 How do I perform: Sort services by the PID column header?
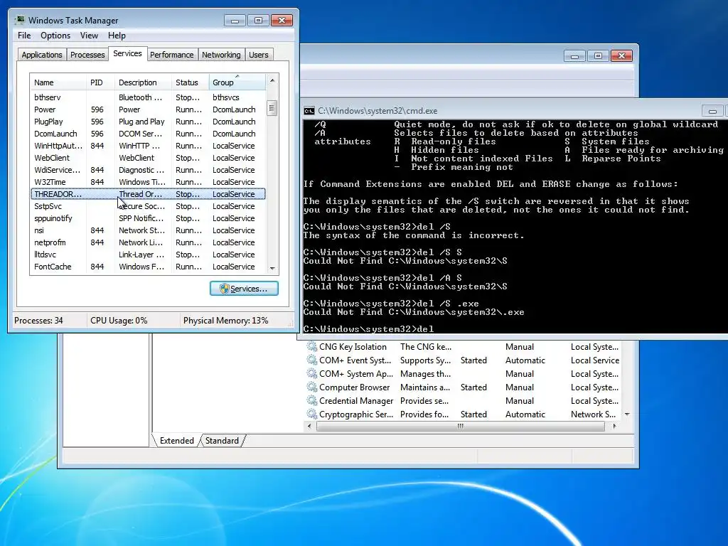100,82
